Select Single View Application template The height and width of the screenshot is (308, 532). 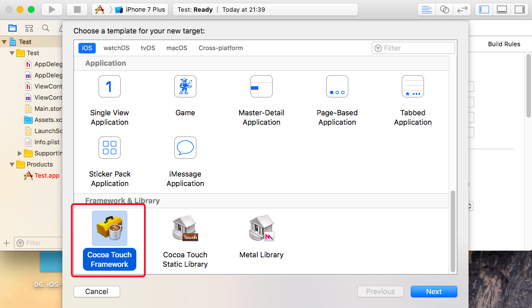(110, 101)
